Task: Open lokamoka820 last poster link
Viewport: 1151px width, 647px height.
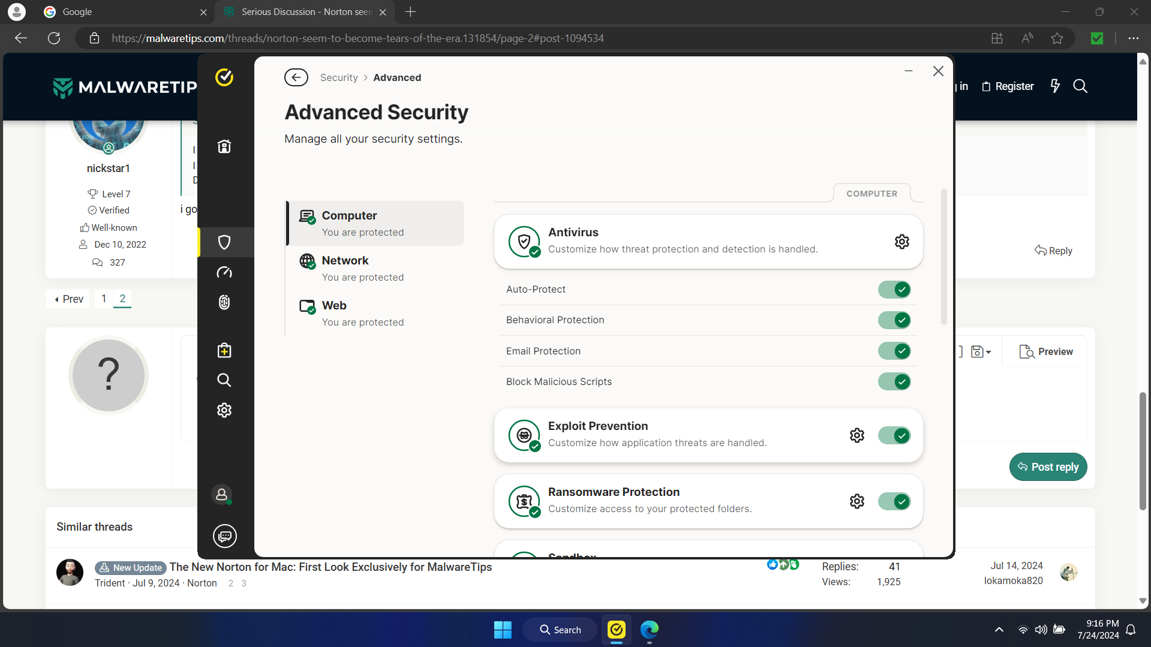Action: [1013, 580]
